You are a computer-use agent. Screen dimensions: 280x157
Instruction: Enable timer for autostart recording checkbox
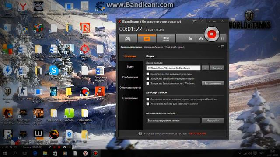pyautogui.click(x=148, y=104)
